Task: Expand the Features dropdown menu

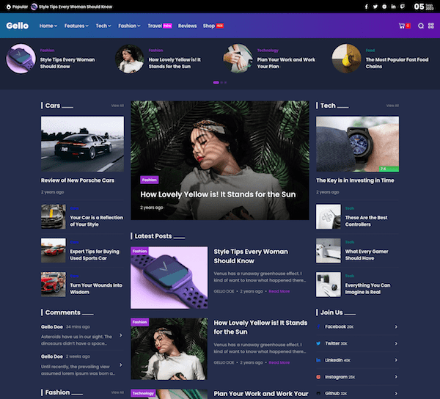Action: click(76, 26)
